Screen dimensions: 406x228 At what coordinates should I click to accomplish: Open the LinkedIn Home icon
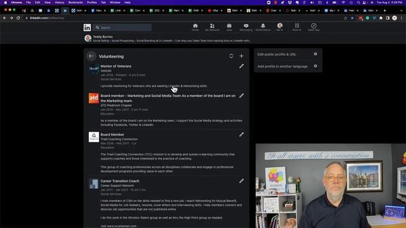point(195,27)
